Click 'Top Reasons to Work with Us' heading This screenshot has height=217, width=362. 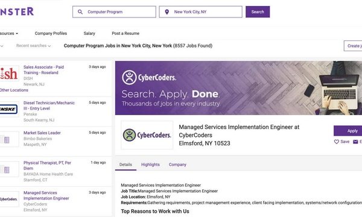point(155,212)
